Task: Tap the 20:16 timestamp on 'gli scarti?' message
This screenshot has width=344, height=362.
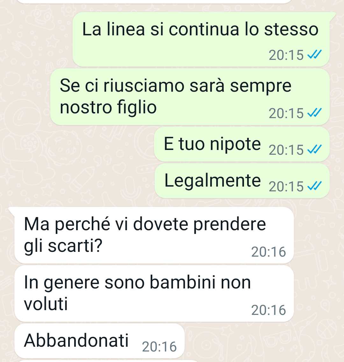Action: [269, 252]
